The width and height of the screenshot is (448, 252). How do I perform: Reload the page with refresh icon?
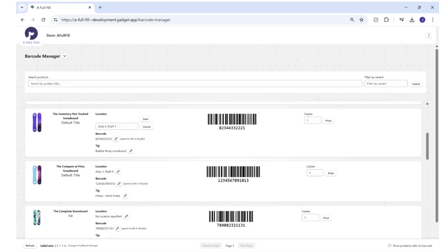(x=43, y=20)
